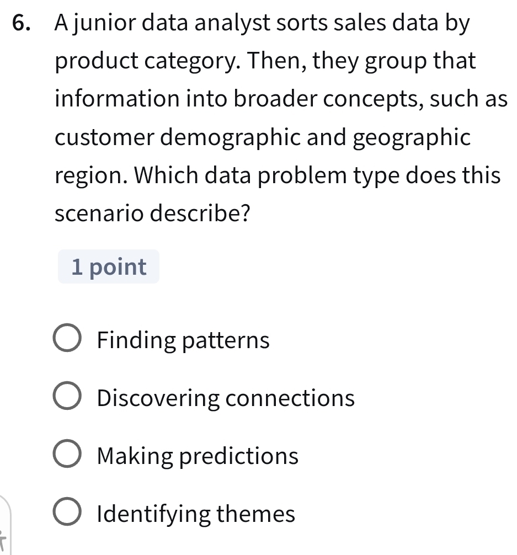
Task: Click the Discovering connections answer text
Action: coord(226,398)
